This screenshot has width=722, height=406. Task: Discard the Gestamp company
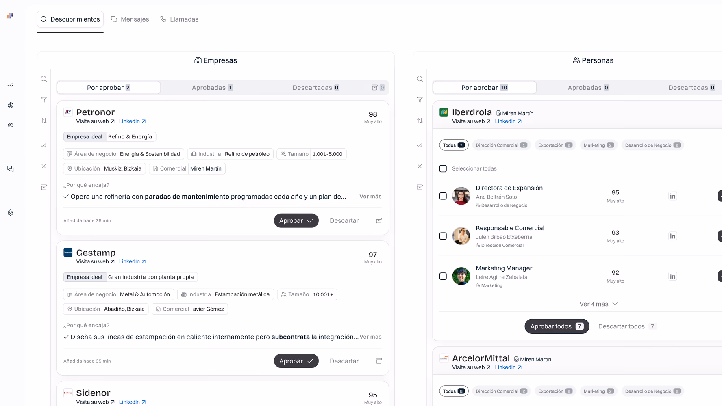344,361
